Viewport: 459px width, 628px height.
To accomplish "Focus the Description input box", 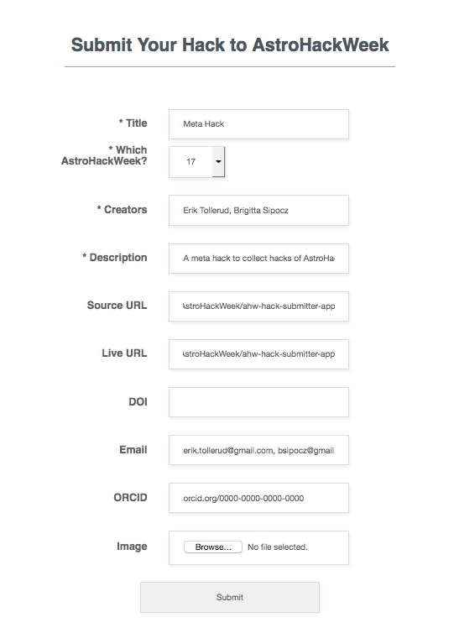I will [258, 259].
